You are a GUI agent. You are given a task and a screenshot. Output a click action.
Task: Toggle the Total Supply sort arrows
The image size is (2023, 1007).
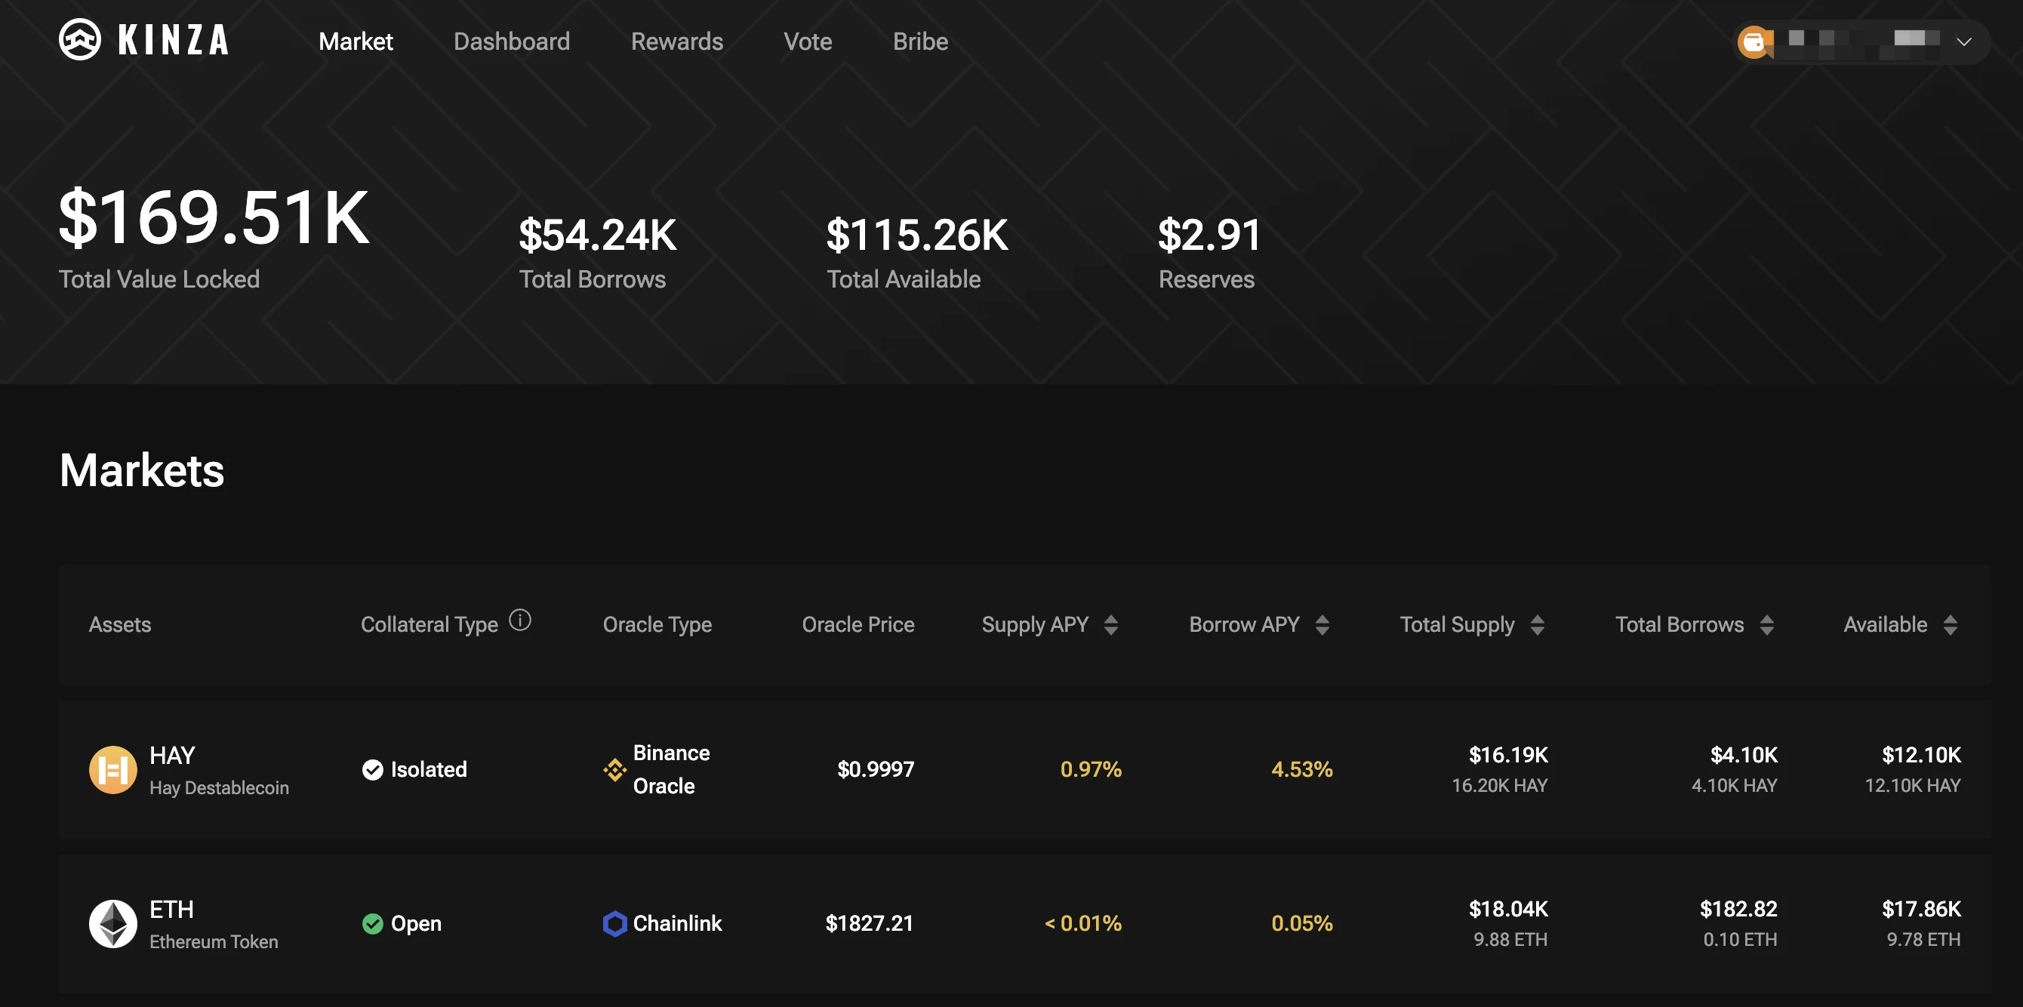coord(1537,624)
